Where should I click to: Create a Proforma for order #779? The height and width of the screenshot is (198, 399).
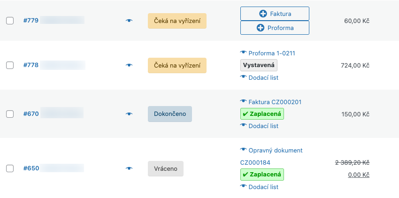coord(275,28)
